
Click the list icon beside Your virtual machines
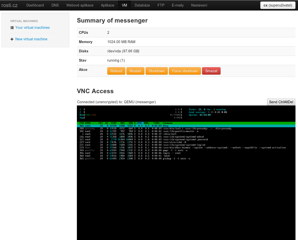[x=12, y=28]
